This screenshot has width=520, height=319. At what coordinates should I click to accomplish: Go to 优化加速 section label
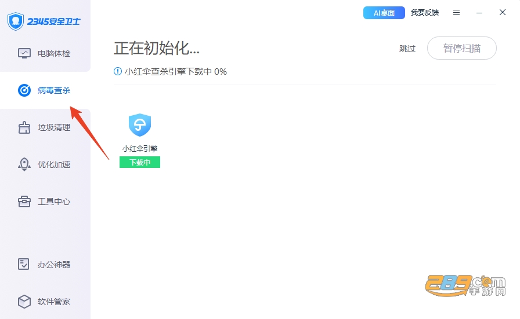click(54, 164)
